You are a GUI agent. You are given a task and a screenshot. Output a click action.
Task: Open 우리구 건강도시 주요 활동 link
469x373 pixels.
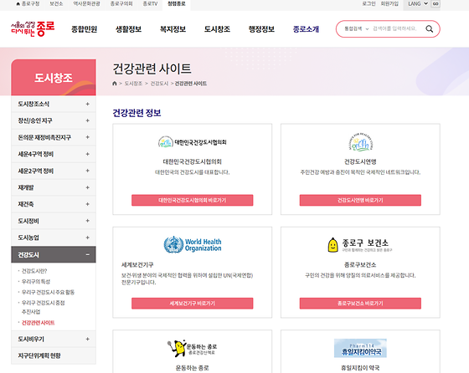[x=48, y=292]
